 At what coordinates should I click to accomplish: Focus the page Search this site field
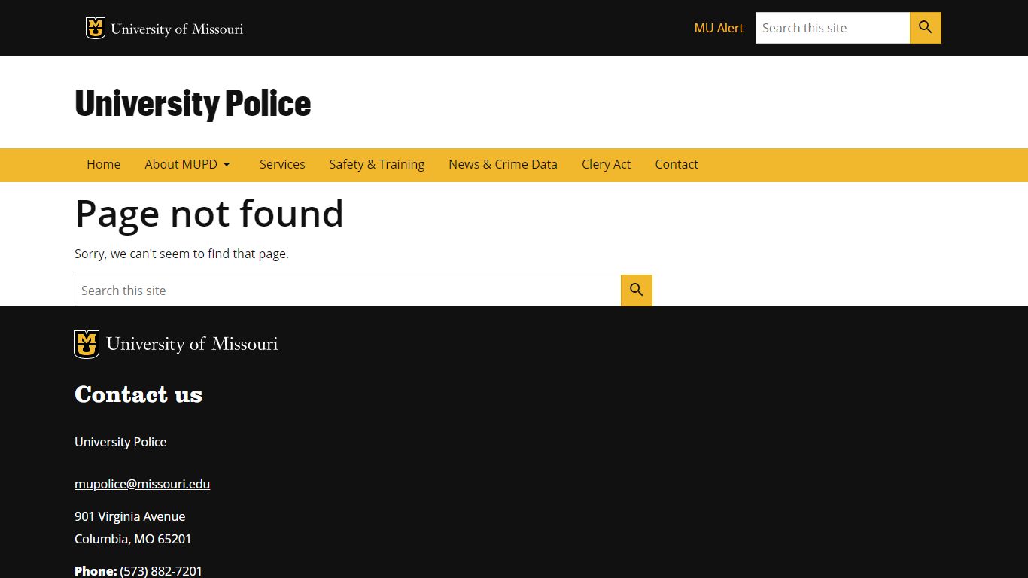click(x=348, y=291)
